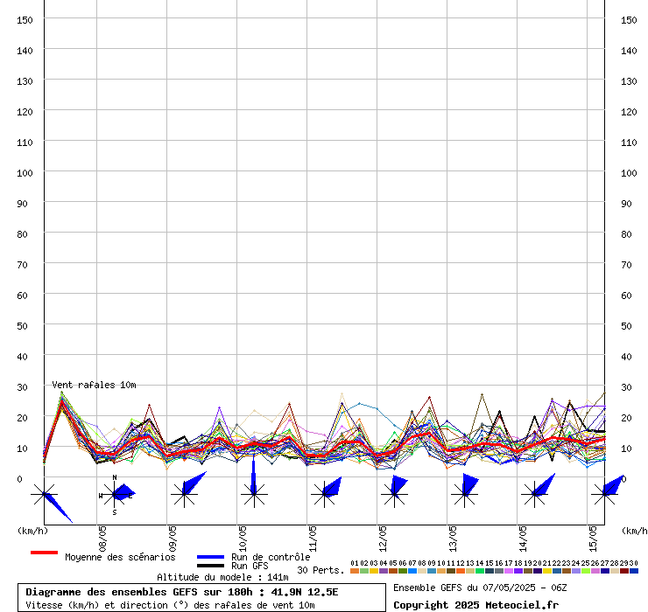Click the black Run GFS legend line
Image resolution: width=648 pixels, height=612 pixels.
point(211,566)
